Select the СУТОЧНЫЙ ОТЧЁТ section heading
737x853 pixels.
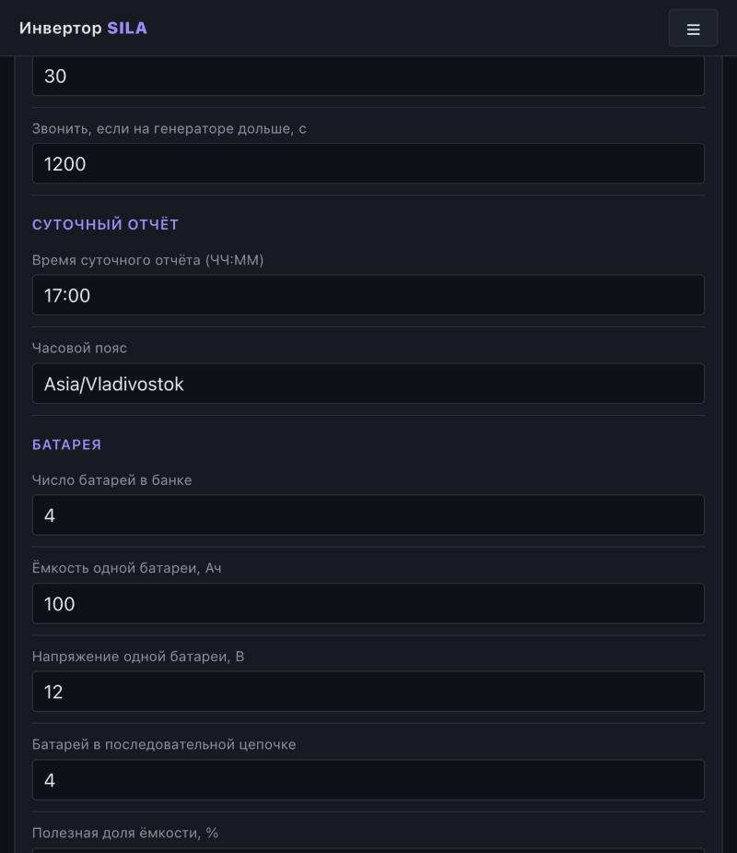pyautogui.click(x=105, y=225)
